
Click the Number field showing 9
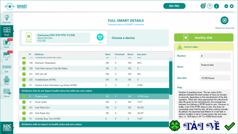tap(215, 56)
